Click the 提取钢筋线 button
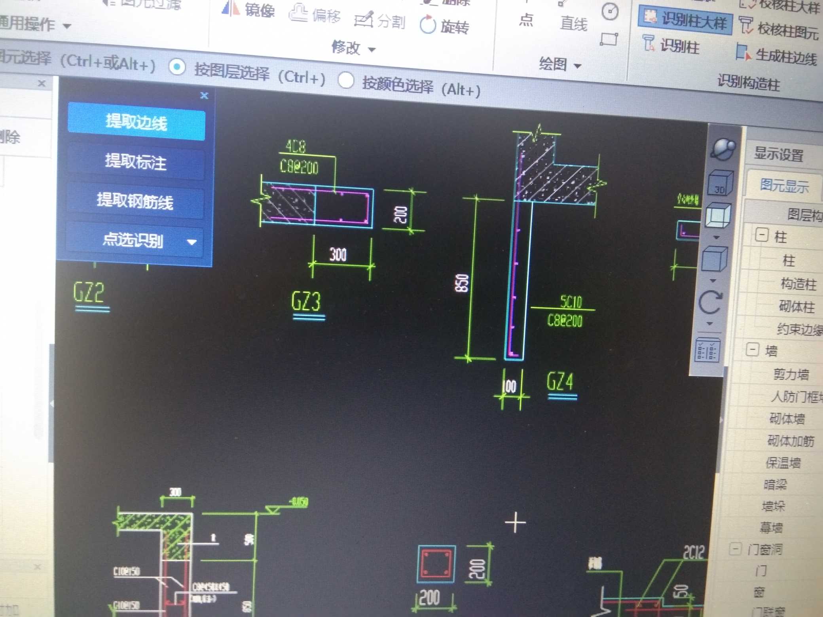 coord(135,201)
